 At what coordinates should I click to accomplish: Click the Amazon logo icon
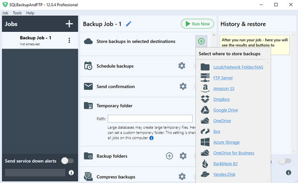point(205,88)
